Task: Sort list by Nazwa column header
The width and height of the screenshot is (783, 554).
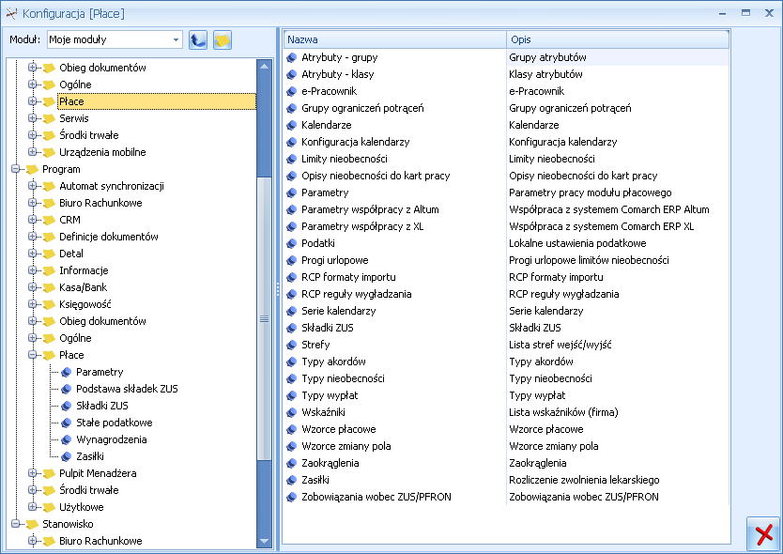Action: pyautogui.click(x=395, y=39)
